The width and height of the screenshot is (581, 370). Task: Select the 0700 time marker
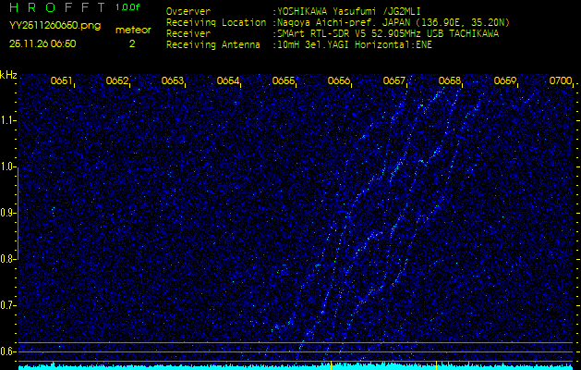click(x=560, y=81)
